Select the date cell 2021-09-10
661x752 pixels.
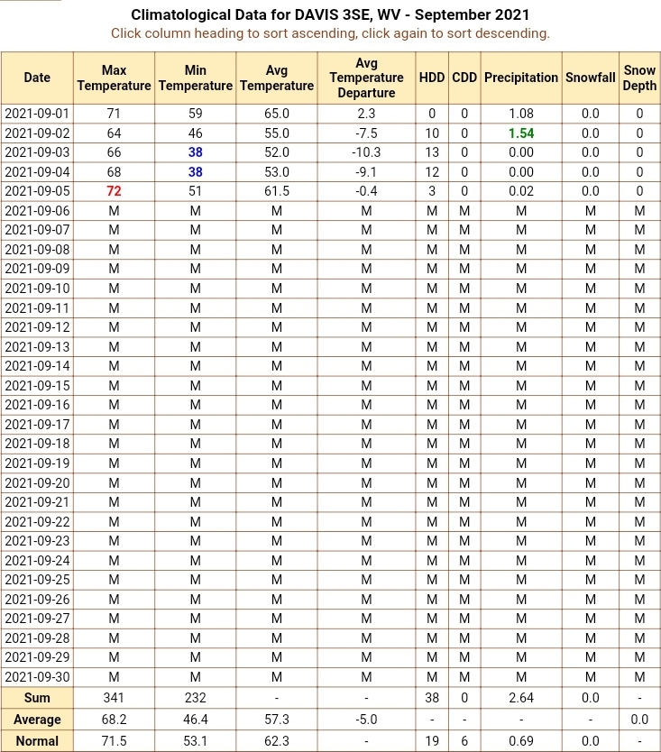[x=37, y=289]
